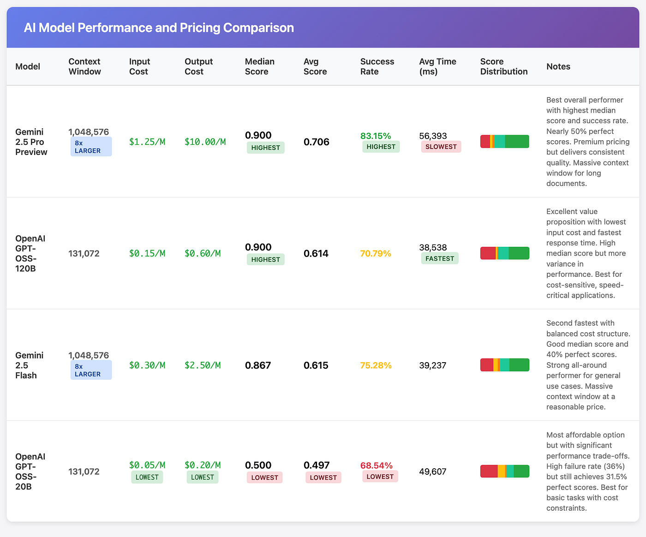Open the Avg Time (ms) column header

coord(437,66)
